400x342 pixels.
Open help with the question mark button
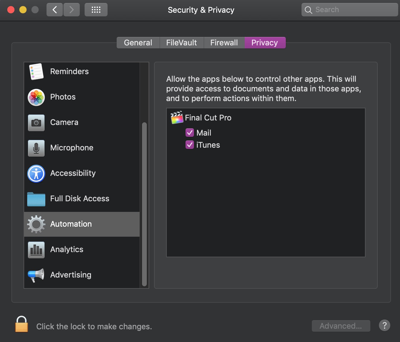385,326
